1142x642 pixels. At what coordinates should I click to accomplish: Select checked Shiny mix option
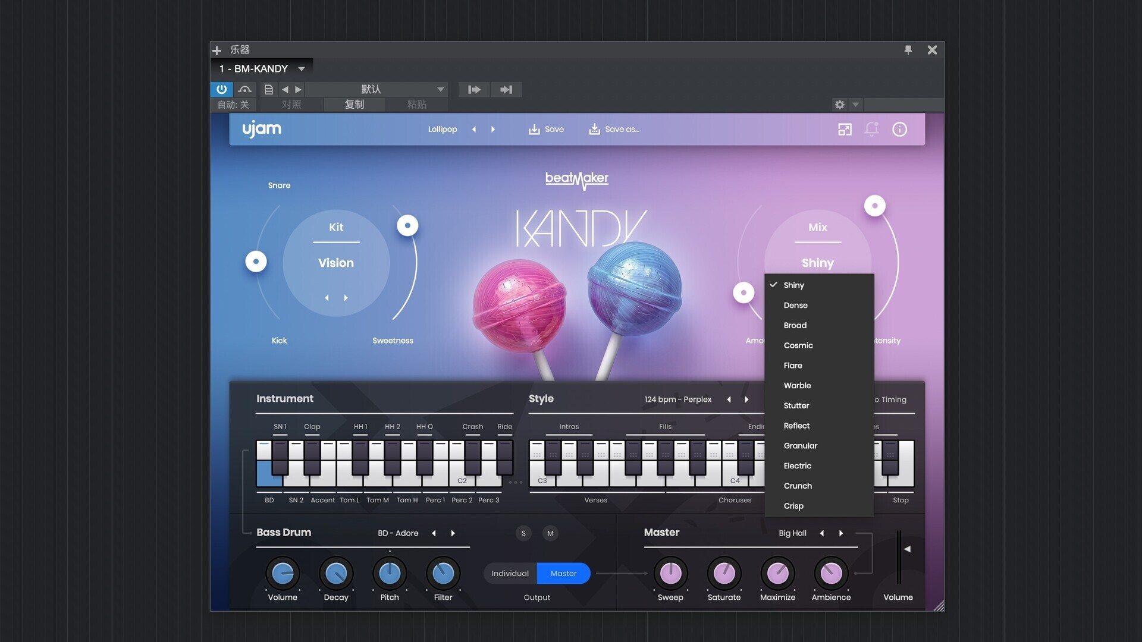[819, 285]
